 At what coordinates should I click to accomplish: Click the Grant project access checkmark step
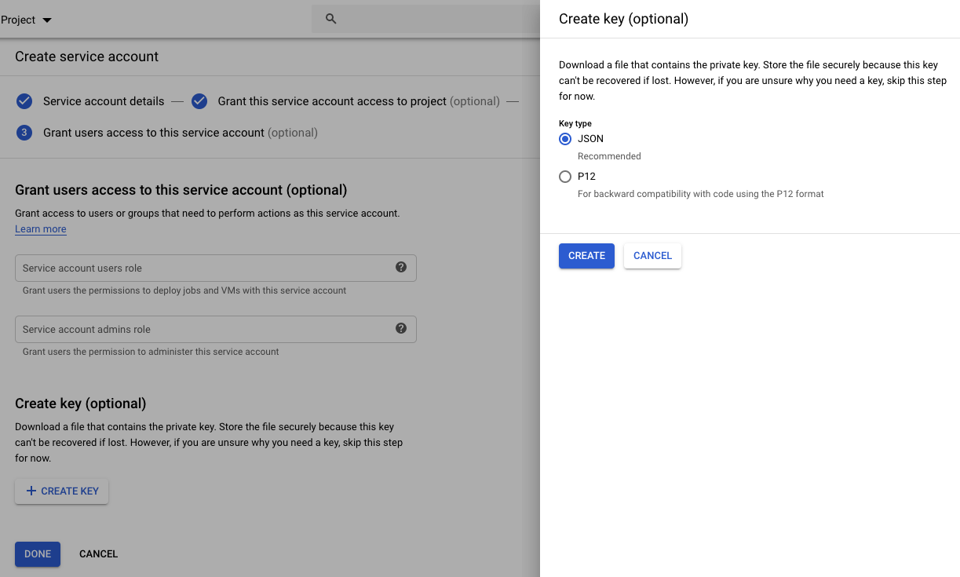click(199, 101)
